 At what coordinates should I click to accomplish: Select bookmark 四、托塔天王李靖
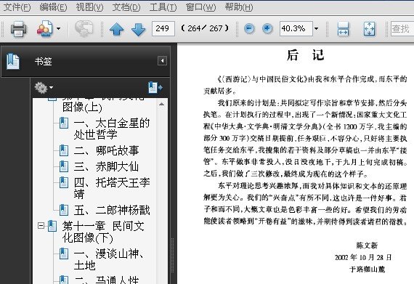pos(112,188)
